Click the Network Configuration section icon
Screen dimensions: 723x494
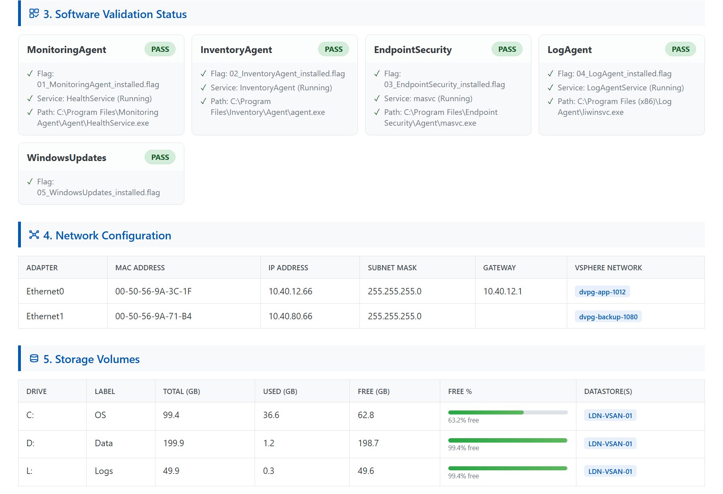34,235
